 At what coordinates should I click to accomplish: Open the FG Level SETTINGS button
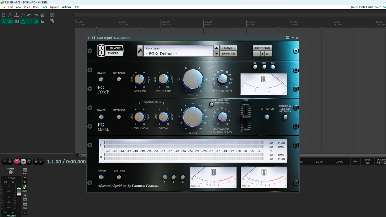tap(119, 117)
